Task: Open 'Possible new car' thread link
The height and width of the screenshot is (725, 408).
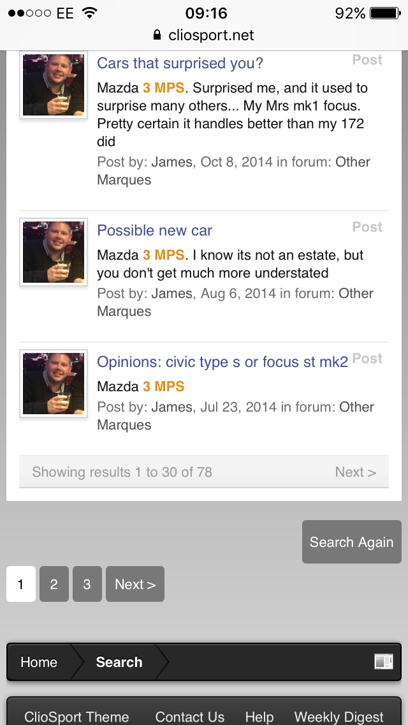Action: [x=154, y=230]
